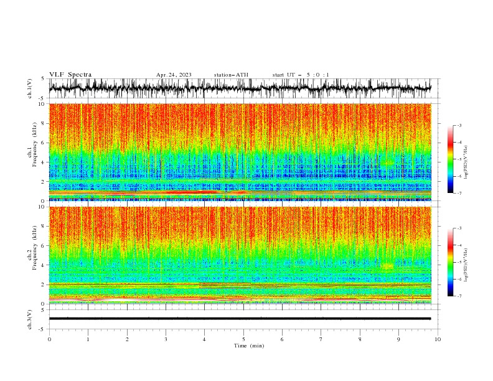The height and width of the screenshot is (381, 493).
Task: Click the "4" tick on the time axis
Action: pyautogui.click(x=204, y=339)
